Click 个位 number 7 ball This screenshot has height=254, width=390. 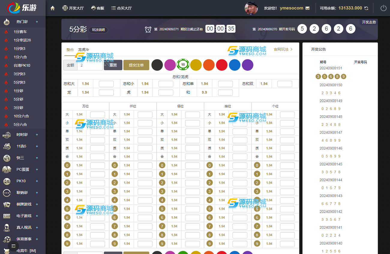click(257, 226)
